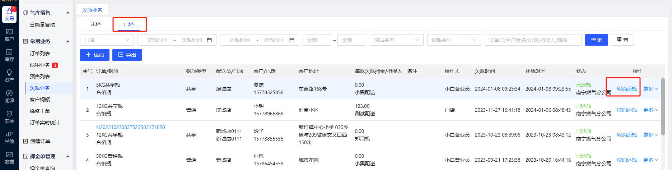Screen dimensions: 672x170
Task: Click the 重置 reset button
Action: click(622, 40)
